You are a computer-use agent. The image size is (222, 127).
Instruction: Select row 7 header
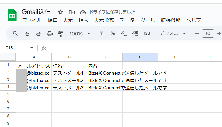click(x=8, y=109)
